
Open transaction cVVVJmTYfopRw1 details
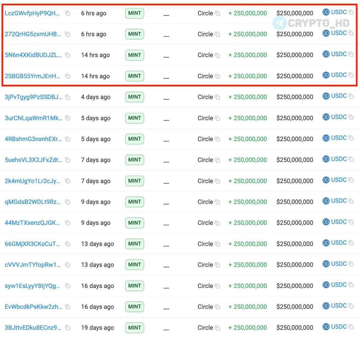pyautogui.click(x=33, y=265)
